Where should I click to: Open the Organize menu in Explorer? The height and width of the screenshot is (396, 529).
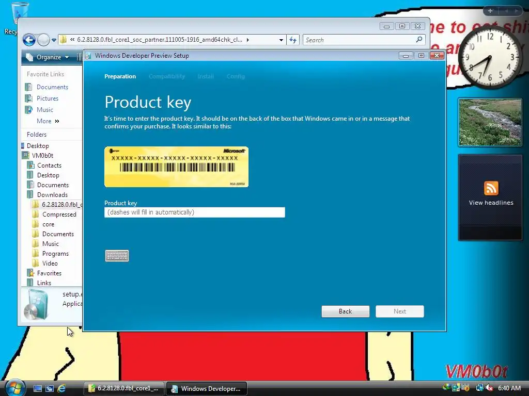click(48, 57)
